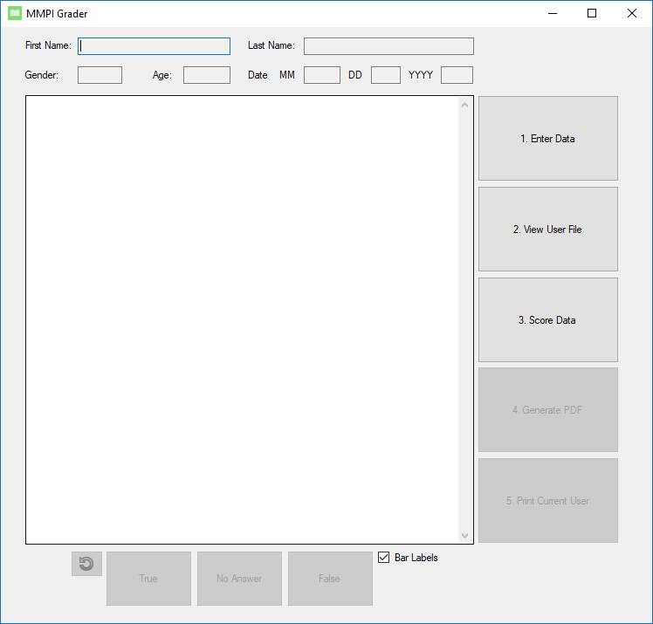Click the "Gender:" label
This screenshot has height=624, width=653.
(41, 75)
